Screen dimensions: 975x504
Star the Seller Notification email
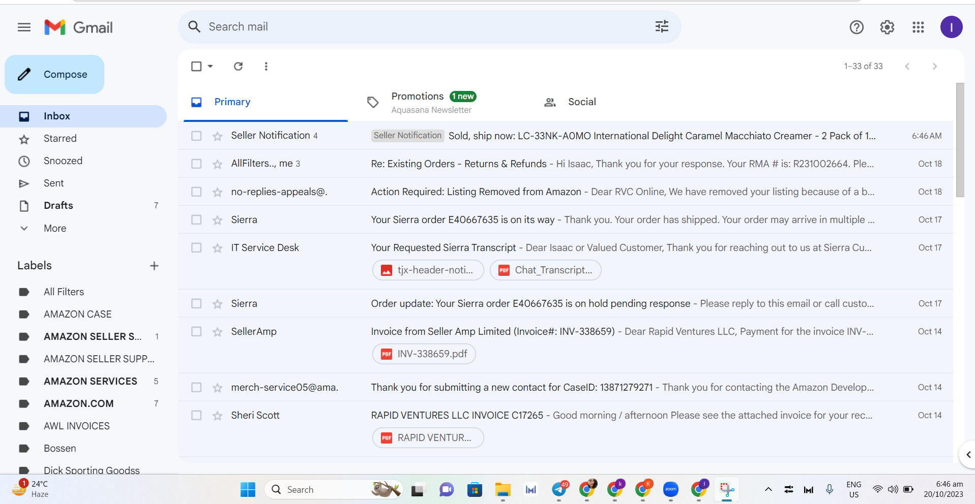(218, 136)
